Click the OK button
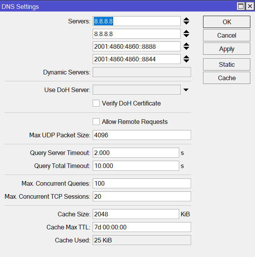 point(227,22)
